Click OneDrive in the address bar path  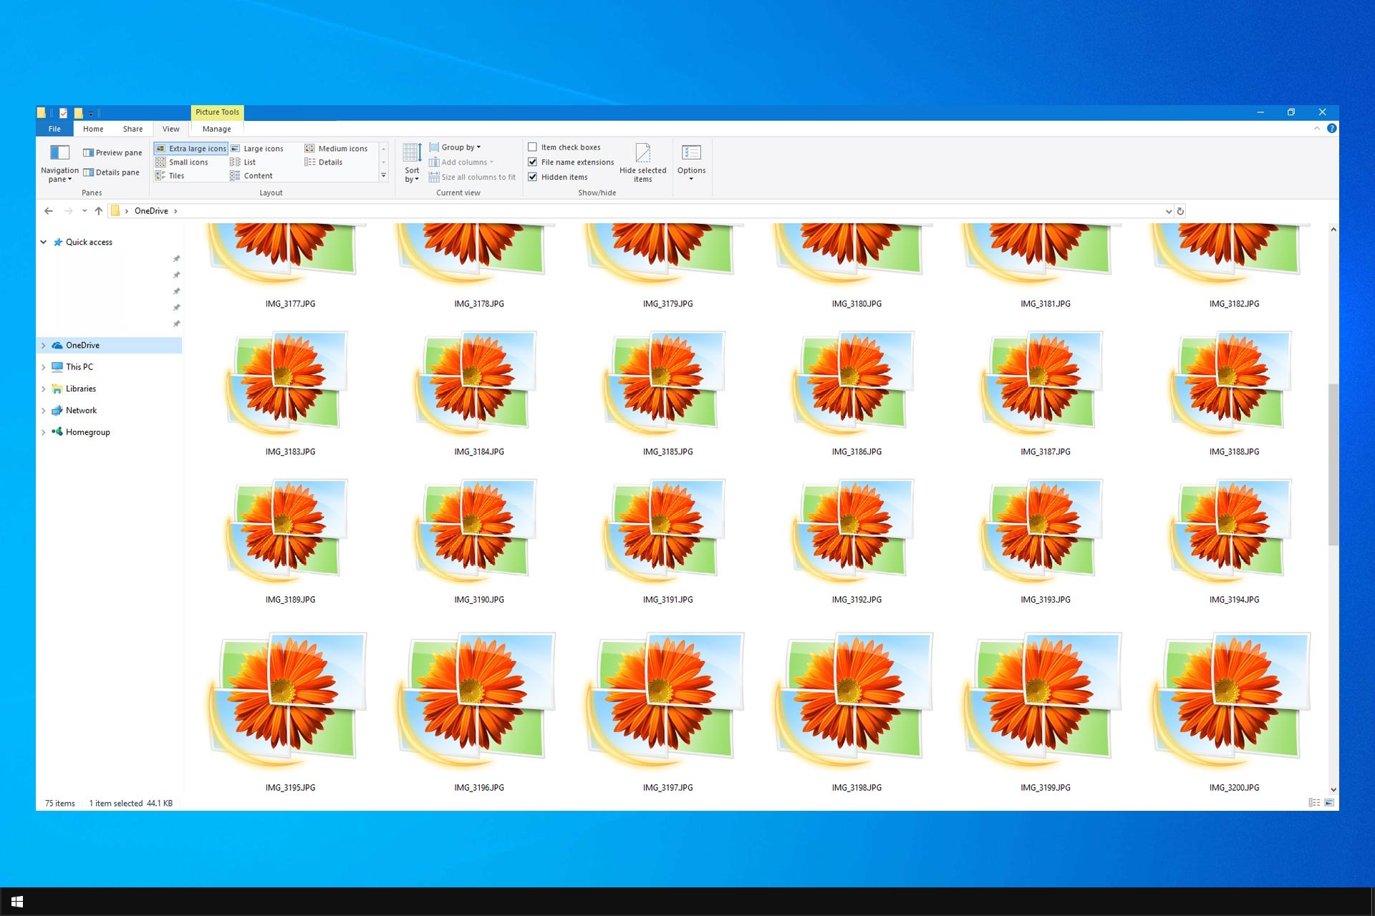coord(151,211)
